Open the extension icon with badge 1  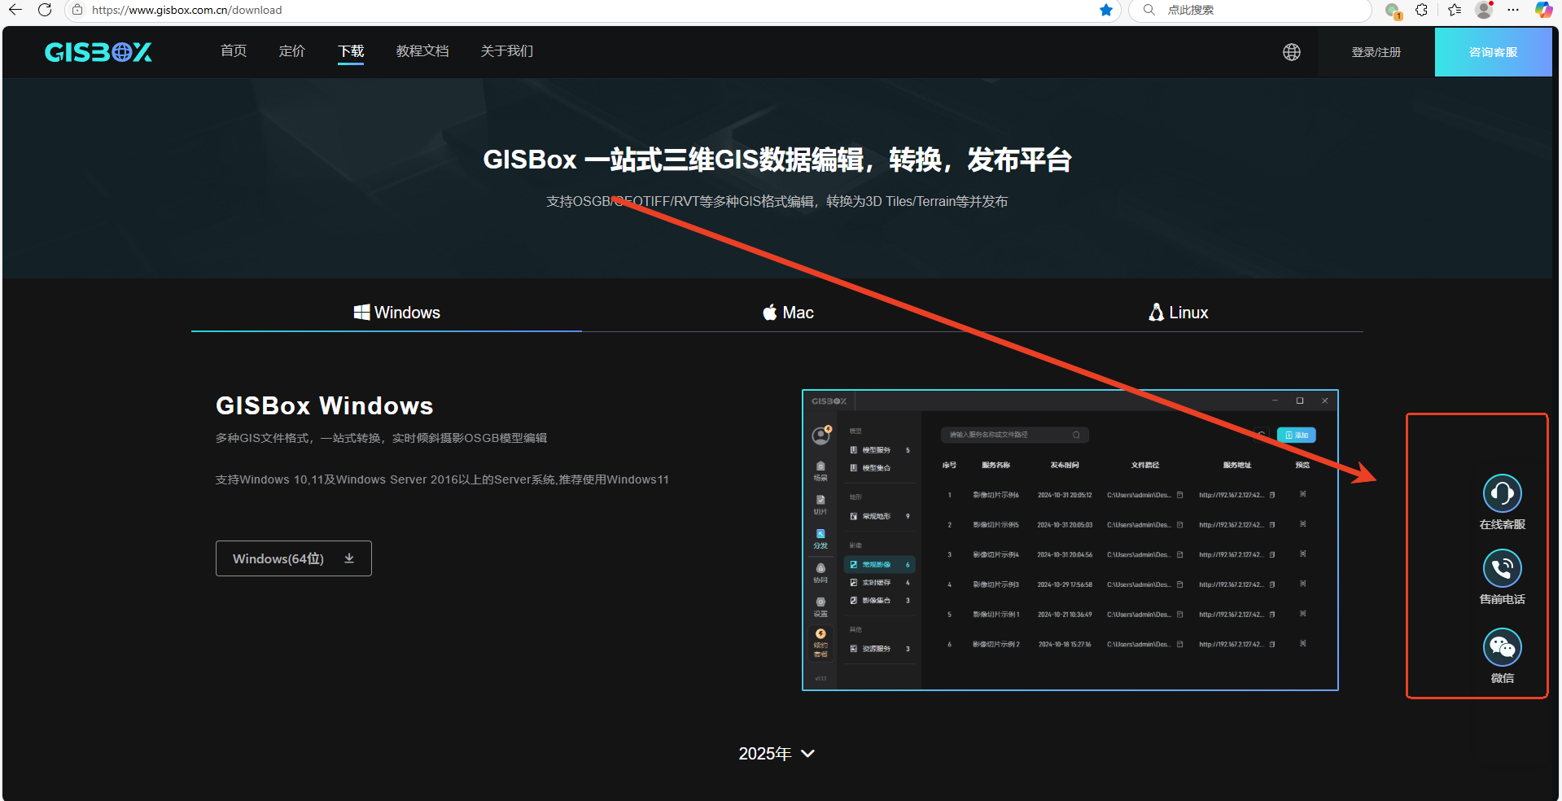tap(1393, 11)
